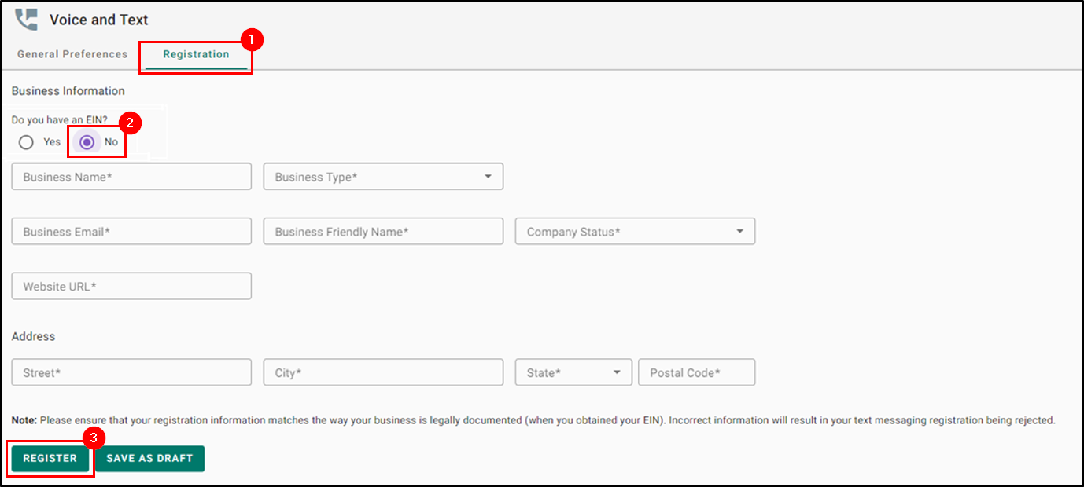The image size is (1084, 487).
Task: Click the Voice and Text title
Action: 99,20
